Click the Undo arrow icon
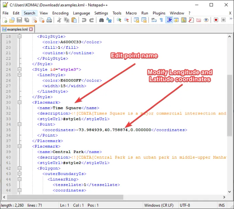234x209 pixels. tap(84, 20)
